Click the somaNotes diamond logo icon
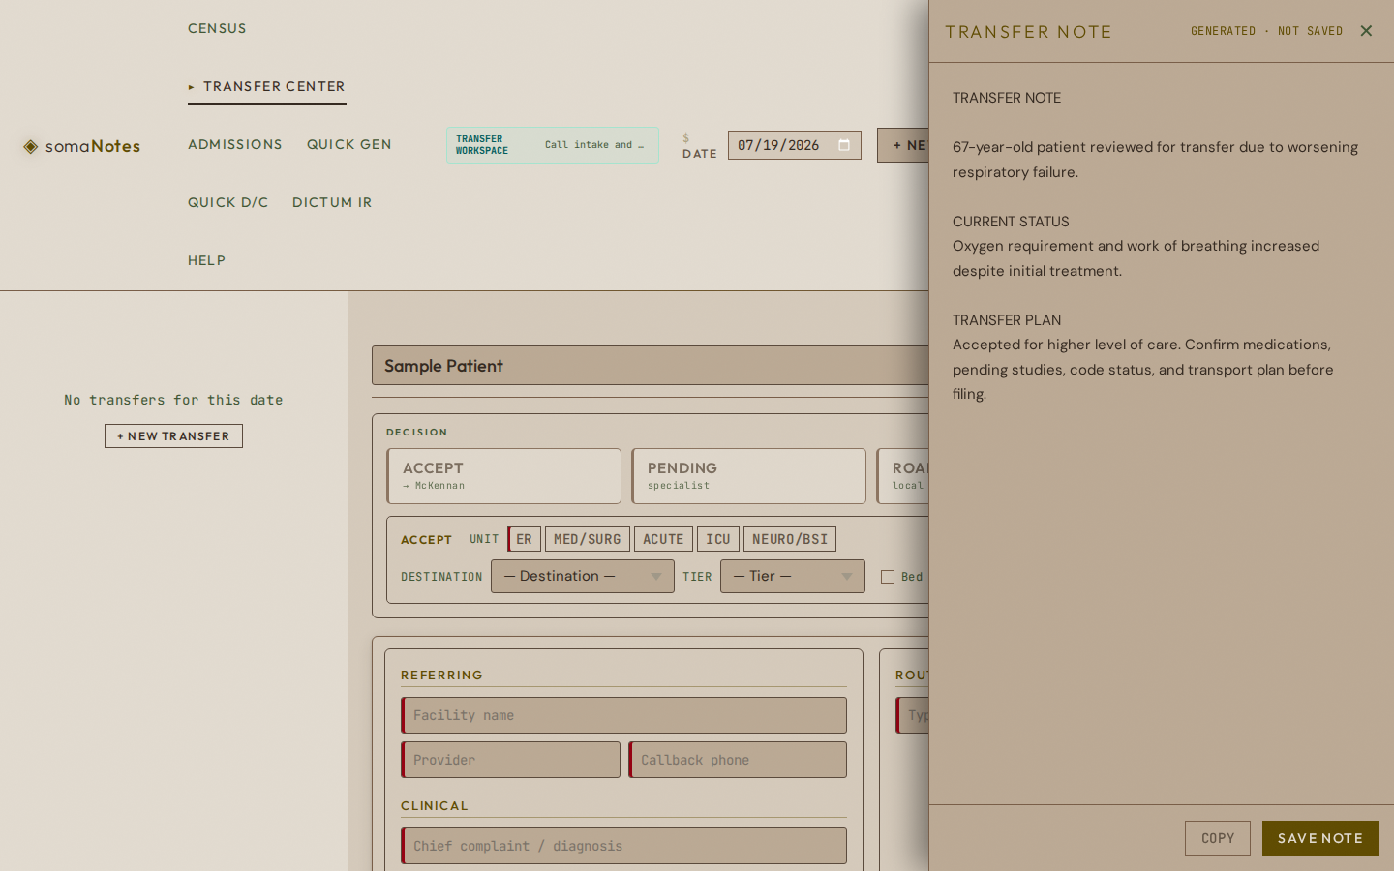The image size is (1394, 871). pyautogui.click(x=31, y=146)
